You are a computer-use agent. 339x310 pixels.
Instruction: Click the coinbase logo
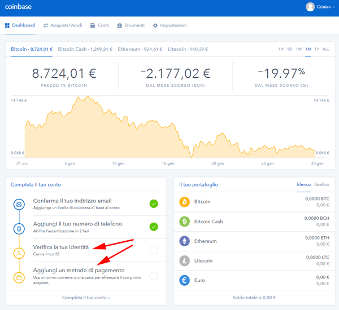[18, 7]
